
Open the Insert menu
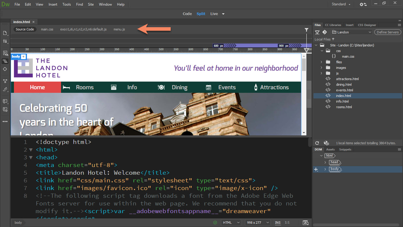(x=53, y=4)
